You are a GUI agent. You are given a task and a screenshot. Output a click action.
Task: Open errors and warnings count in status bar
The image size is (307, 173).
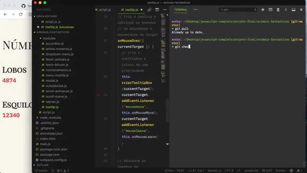63,171
